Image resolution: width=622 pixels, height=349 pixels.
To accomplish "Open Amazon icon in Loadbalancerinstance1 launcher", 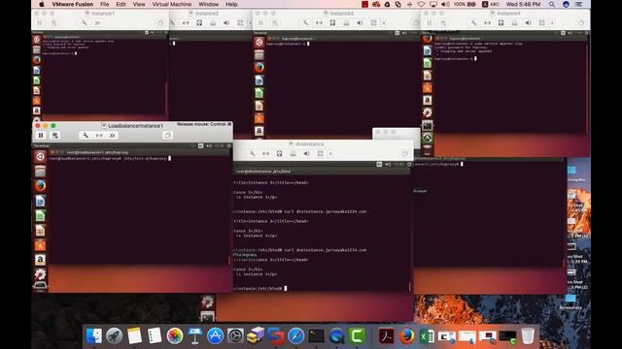I will click(x=40, y=260).
